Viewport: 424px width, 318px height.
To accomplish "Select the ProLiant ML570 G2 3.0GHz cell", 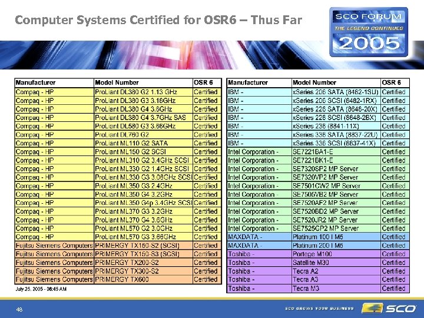I will coord(143,228).
